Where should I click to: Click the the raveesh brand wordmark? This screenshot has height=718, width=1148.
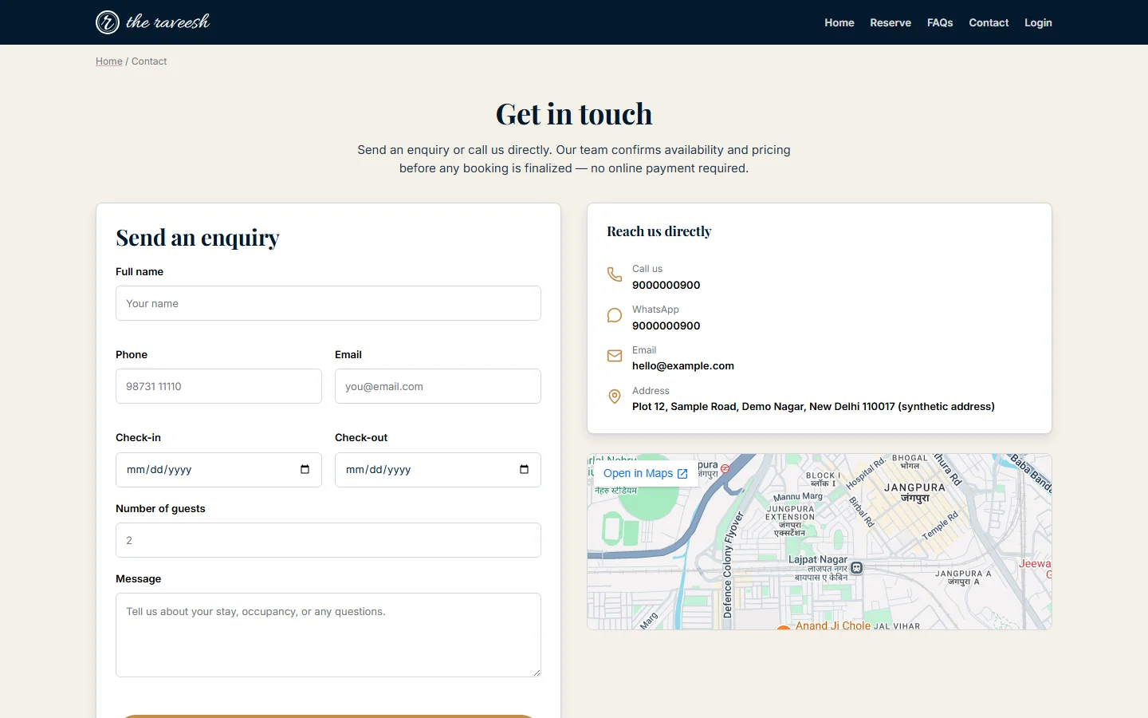point(167,22)
